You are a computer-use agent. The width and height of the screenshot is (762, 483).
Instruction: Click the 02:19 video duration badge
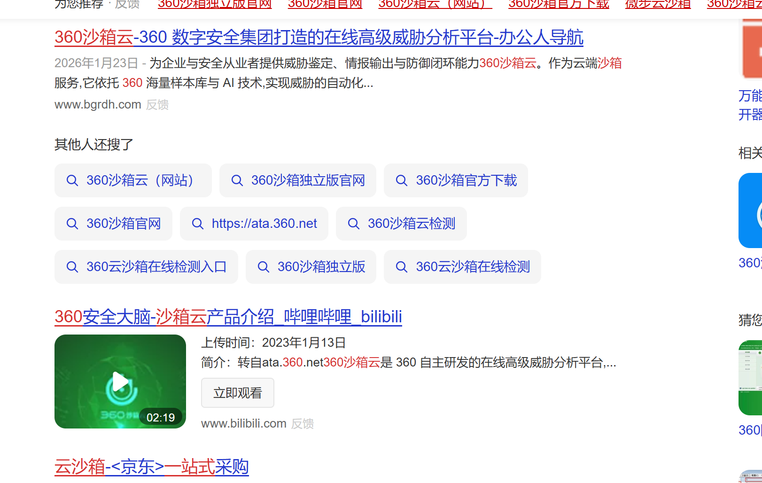pyautogui.click(x=161, y=417)
